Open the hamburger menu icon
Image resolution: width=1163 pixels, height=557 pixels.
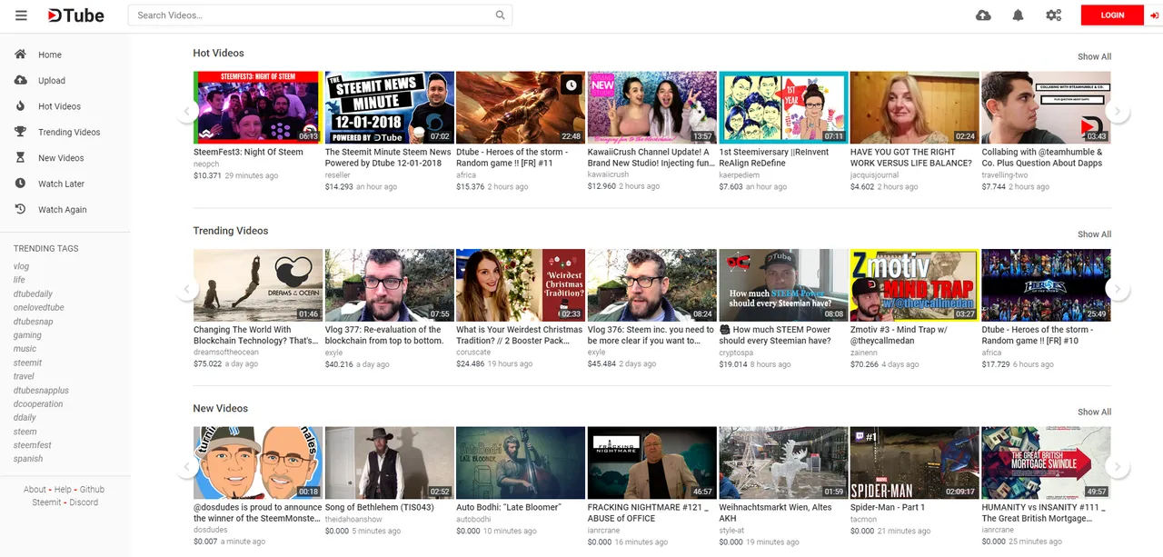click(21, 15)
